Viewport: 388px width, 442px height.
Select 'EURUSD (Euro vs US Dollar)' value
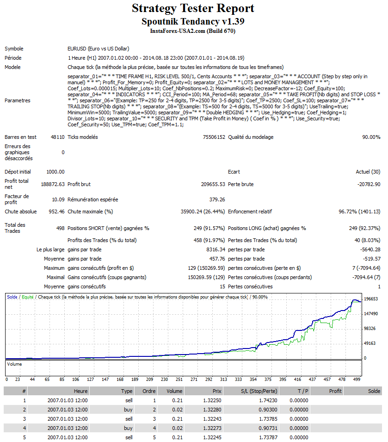[98, 49]
